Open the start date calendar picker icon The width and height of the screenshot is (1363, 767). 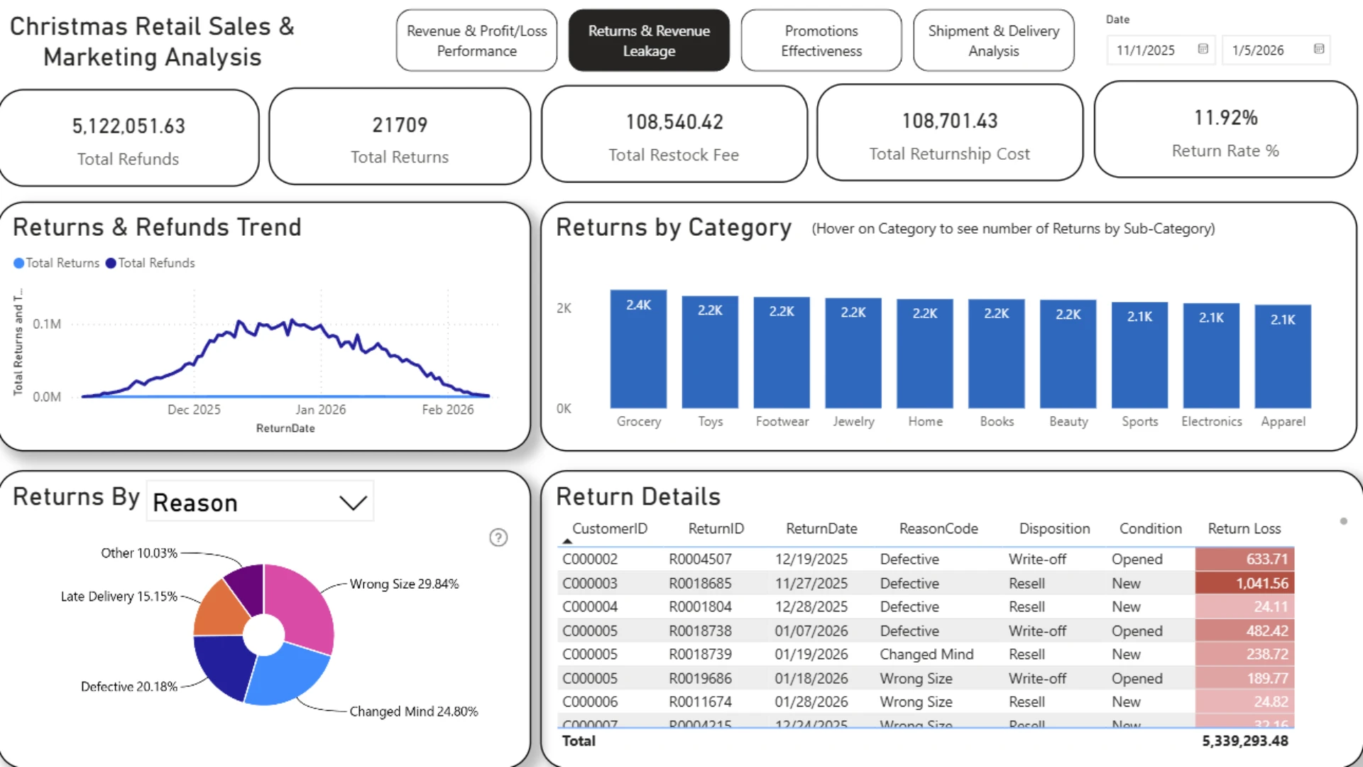point(1203,49)
